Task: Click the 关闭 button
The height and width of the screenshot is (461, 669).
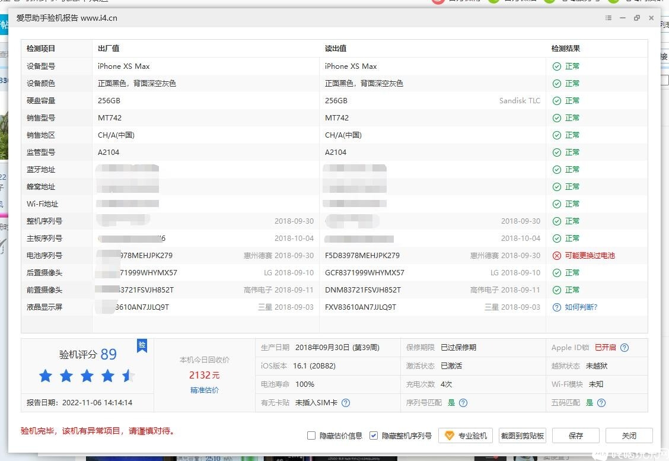Action: (x=629, y=435)
